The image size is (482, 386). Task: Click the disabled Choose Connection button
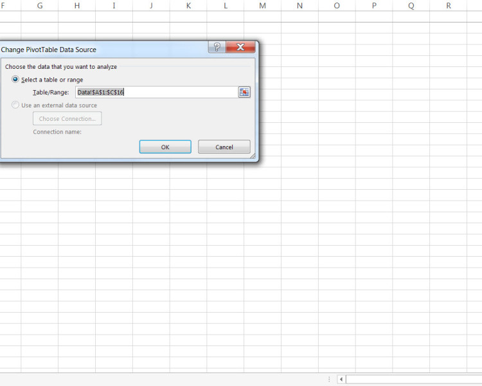pyautogui.click(x=67, y=118)
